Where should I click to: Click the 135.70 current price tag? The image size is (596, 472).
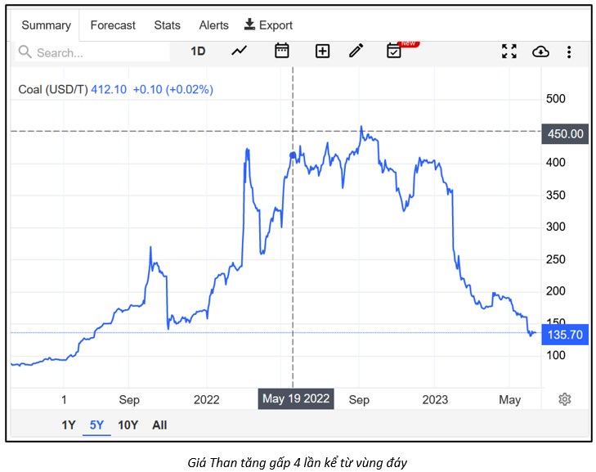click(565, 335)
